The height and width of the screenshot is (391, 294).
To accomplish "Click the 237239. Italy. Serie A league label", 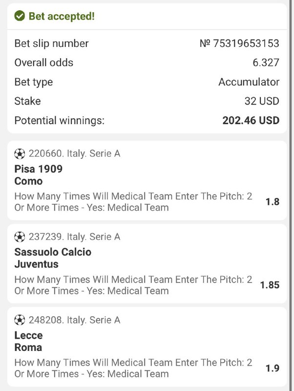I will click(x=74, y=237).
